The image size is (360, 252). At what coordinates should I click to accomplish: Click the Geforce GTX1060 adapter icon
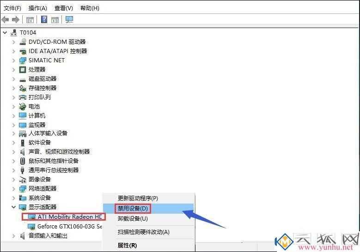point(31,227)
